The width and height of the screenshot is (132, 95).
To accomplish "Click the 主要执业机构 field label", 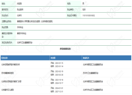I will [7, 21].
